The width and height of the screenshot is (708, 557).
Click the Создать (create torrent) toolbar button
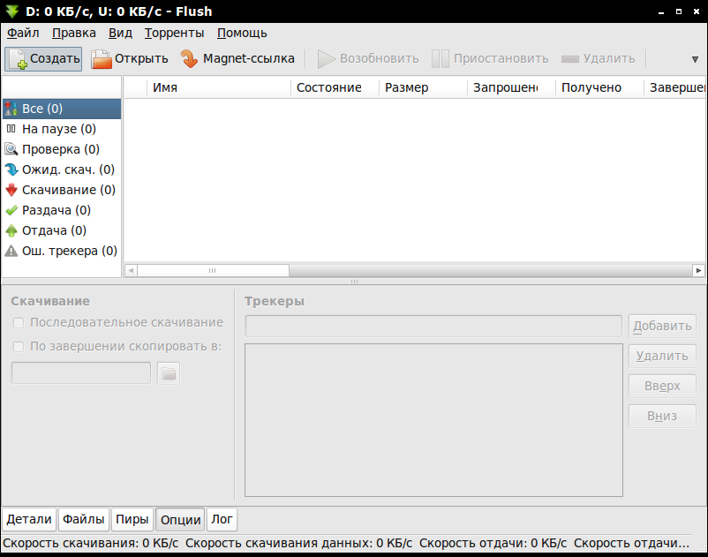click(x=43, y=58)
